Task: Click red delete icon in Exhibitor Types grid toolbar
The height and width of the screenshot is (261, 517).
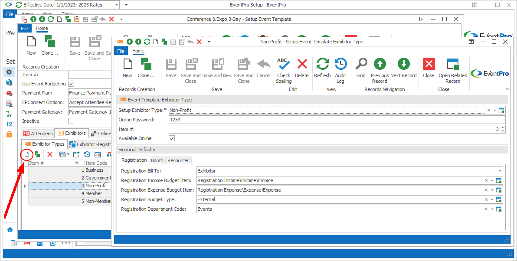Action: coord(50,154)
